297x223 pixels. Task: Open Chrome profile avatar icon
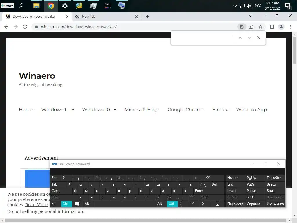(x=281, y=27)
